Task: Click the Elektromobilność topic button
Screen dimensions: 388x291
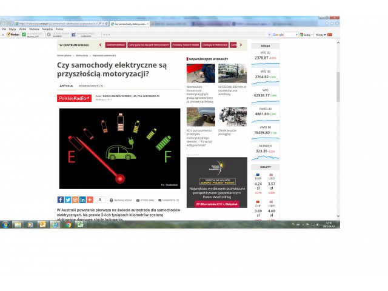Action: (115, 45)
